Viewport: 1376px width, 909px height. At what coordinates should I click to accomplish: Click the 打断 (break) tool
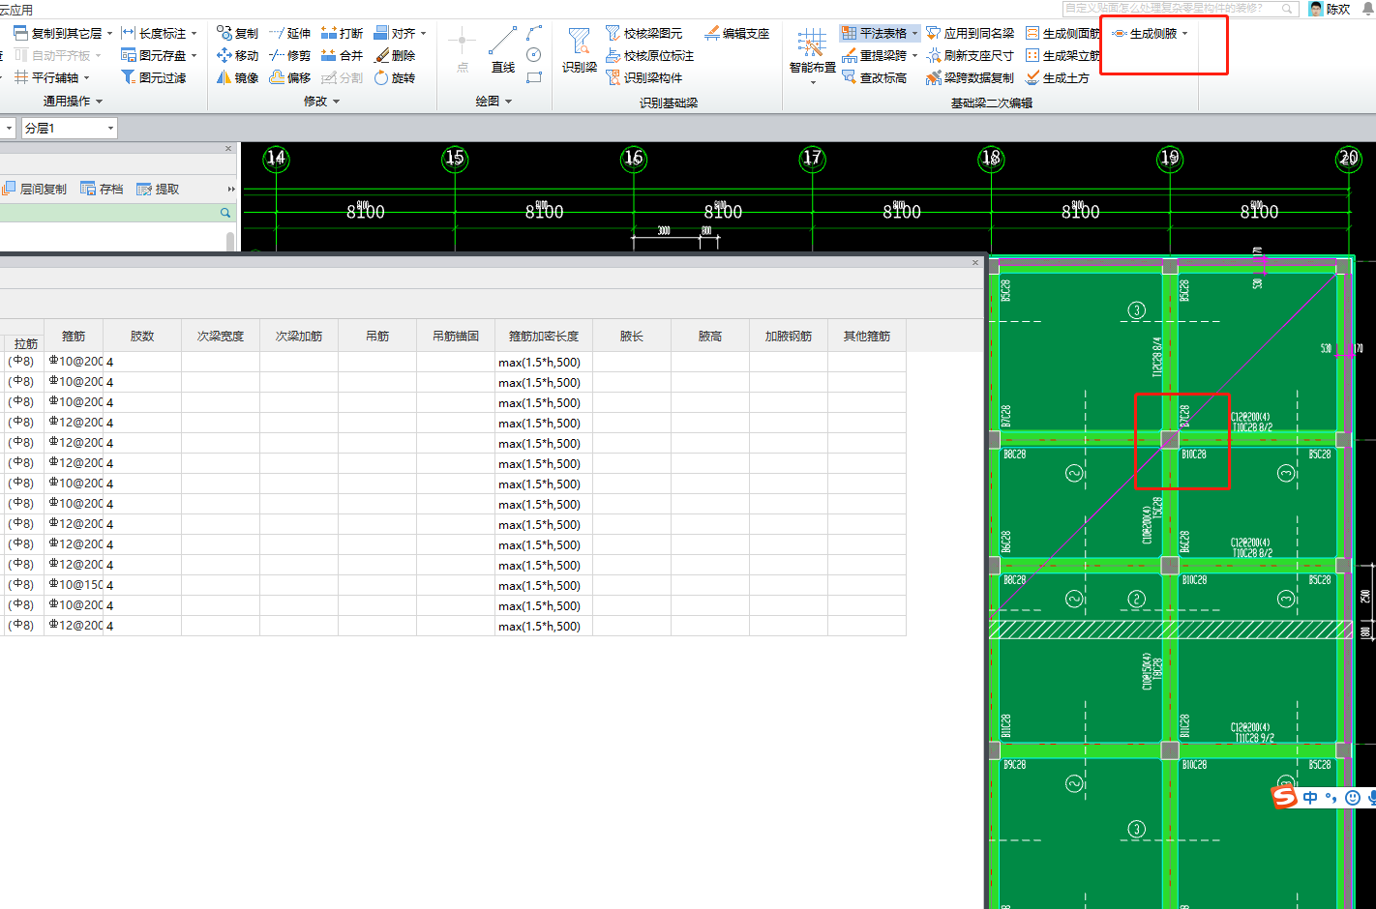tap(343, 33)
